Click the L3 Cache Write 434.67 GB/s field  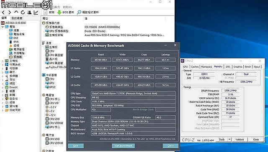click(x=122, y=85)
